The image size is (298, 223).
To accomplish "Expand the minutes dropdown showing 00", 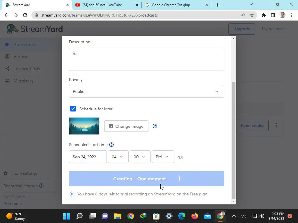I will pyautogui.click(x=140, y=157).
